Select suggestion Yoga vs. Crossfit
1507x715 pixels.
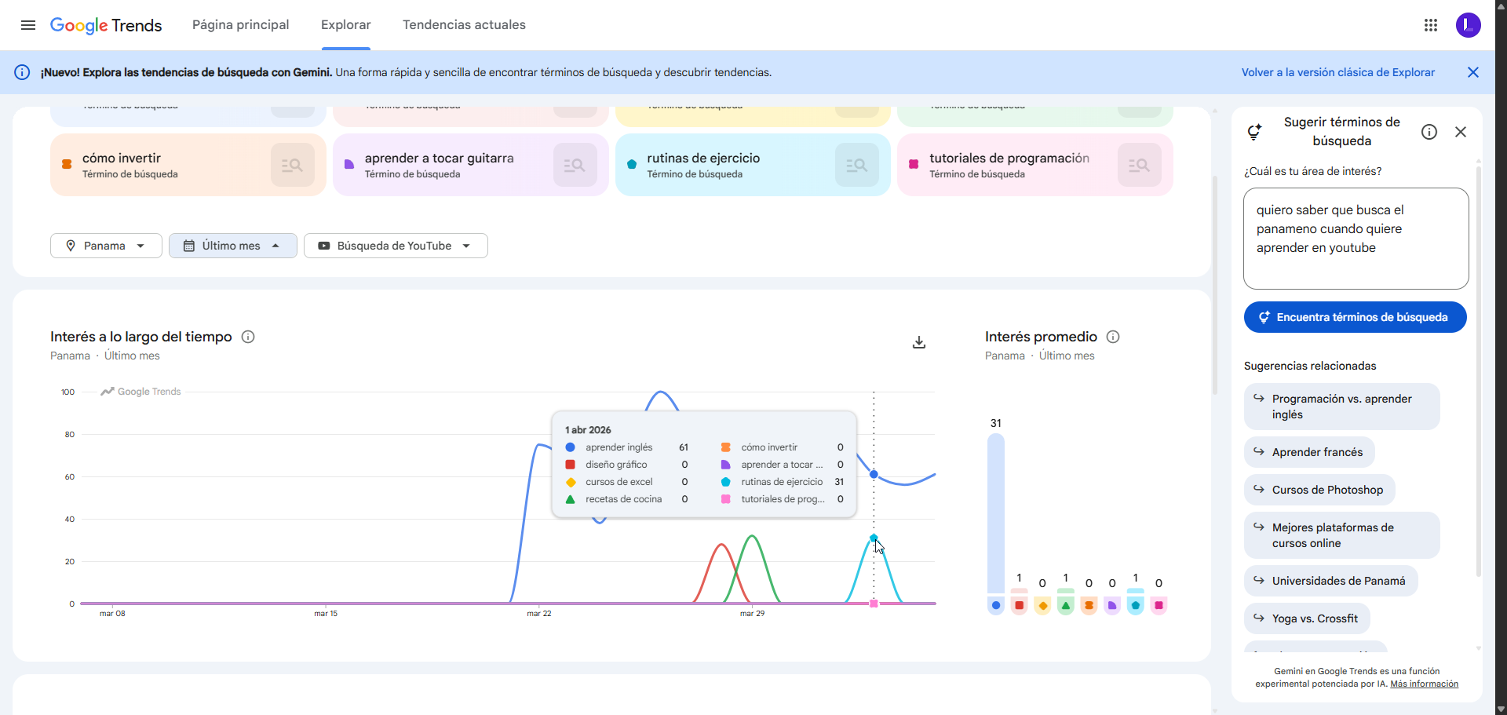(1307, 618)
